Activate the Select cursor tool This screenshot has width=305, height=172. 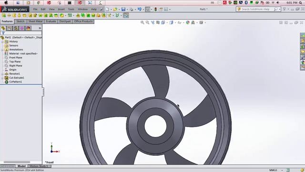[x=148, y=9]
